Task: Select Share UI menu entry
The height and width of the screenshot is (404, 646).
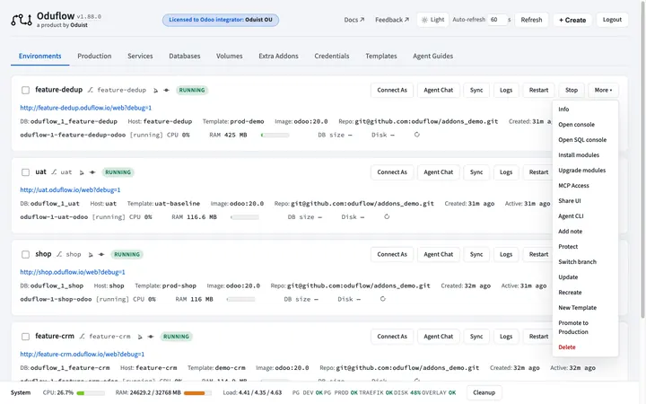Action: point(585,201)
